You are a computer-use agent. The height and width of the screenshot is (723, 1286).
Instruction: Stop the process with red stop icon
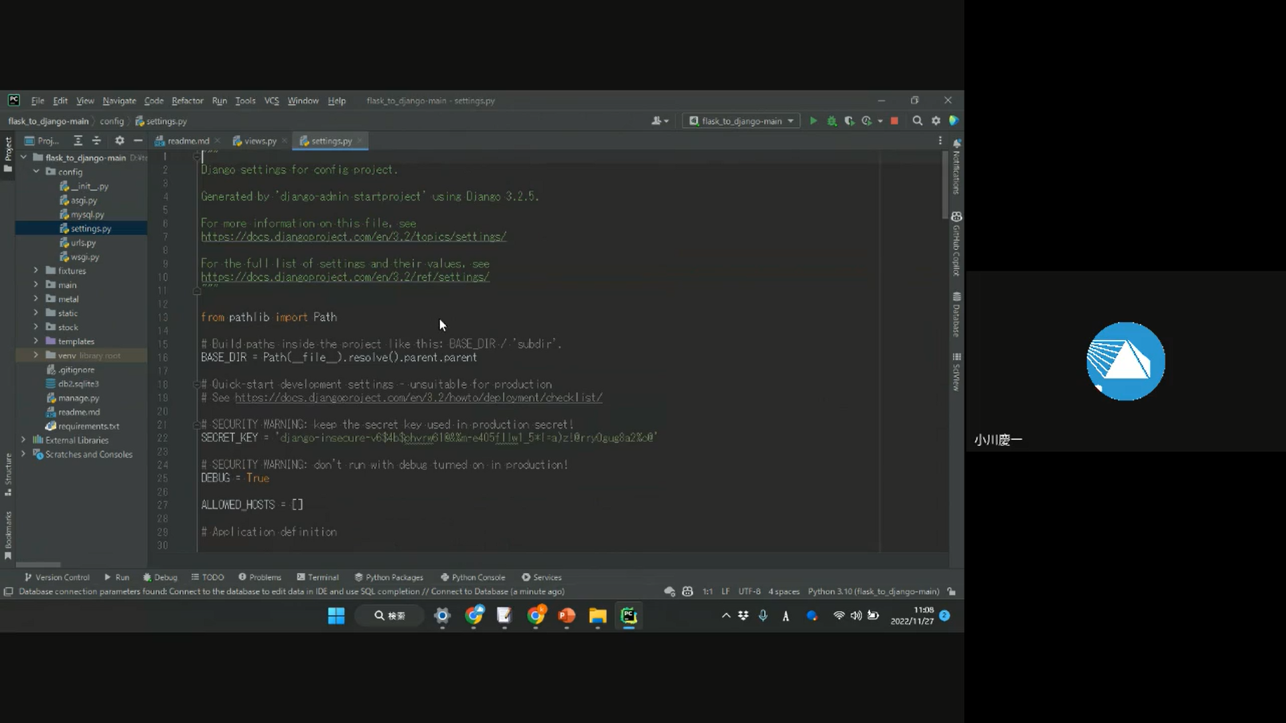click(894, 121)
